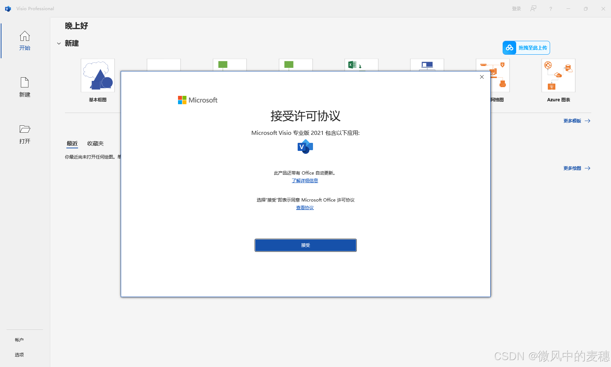Switch to the 收藏夹 tab
611x367 pixels.
pos(95,143)
